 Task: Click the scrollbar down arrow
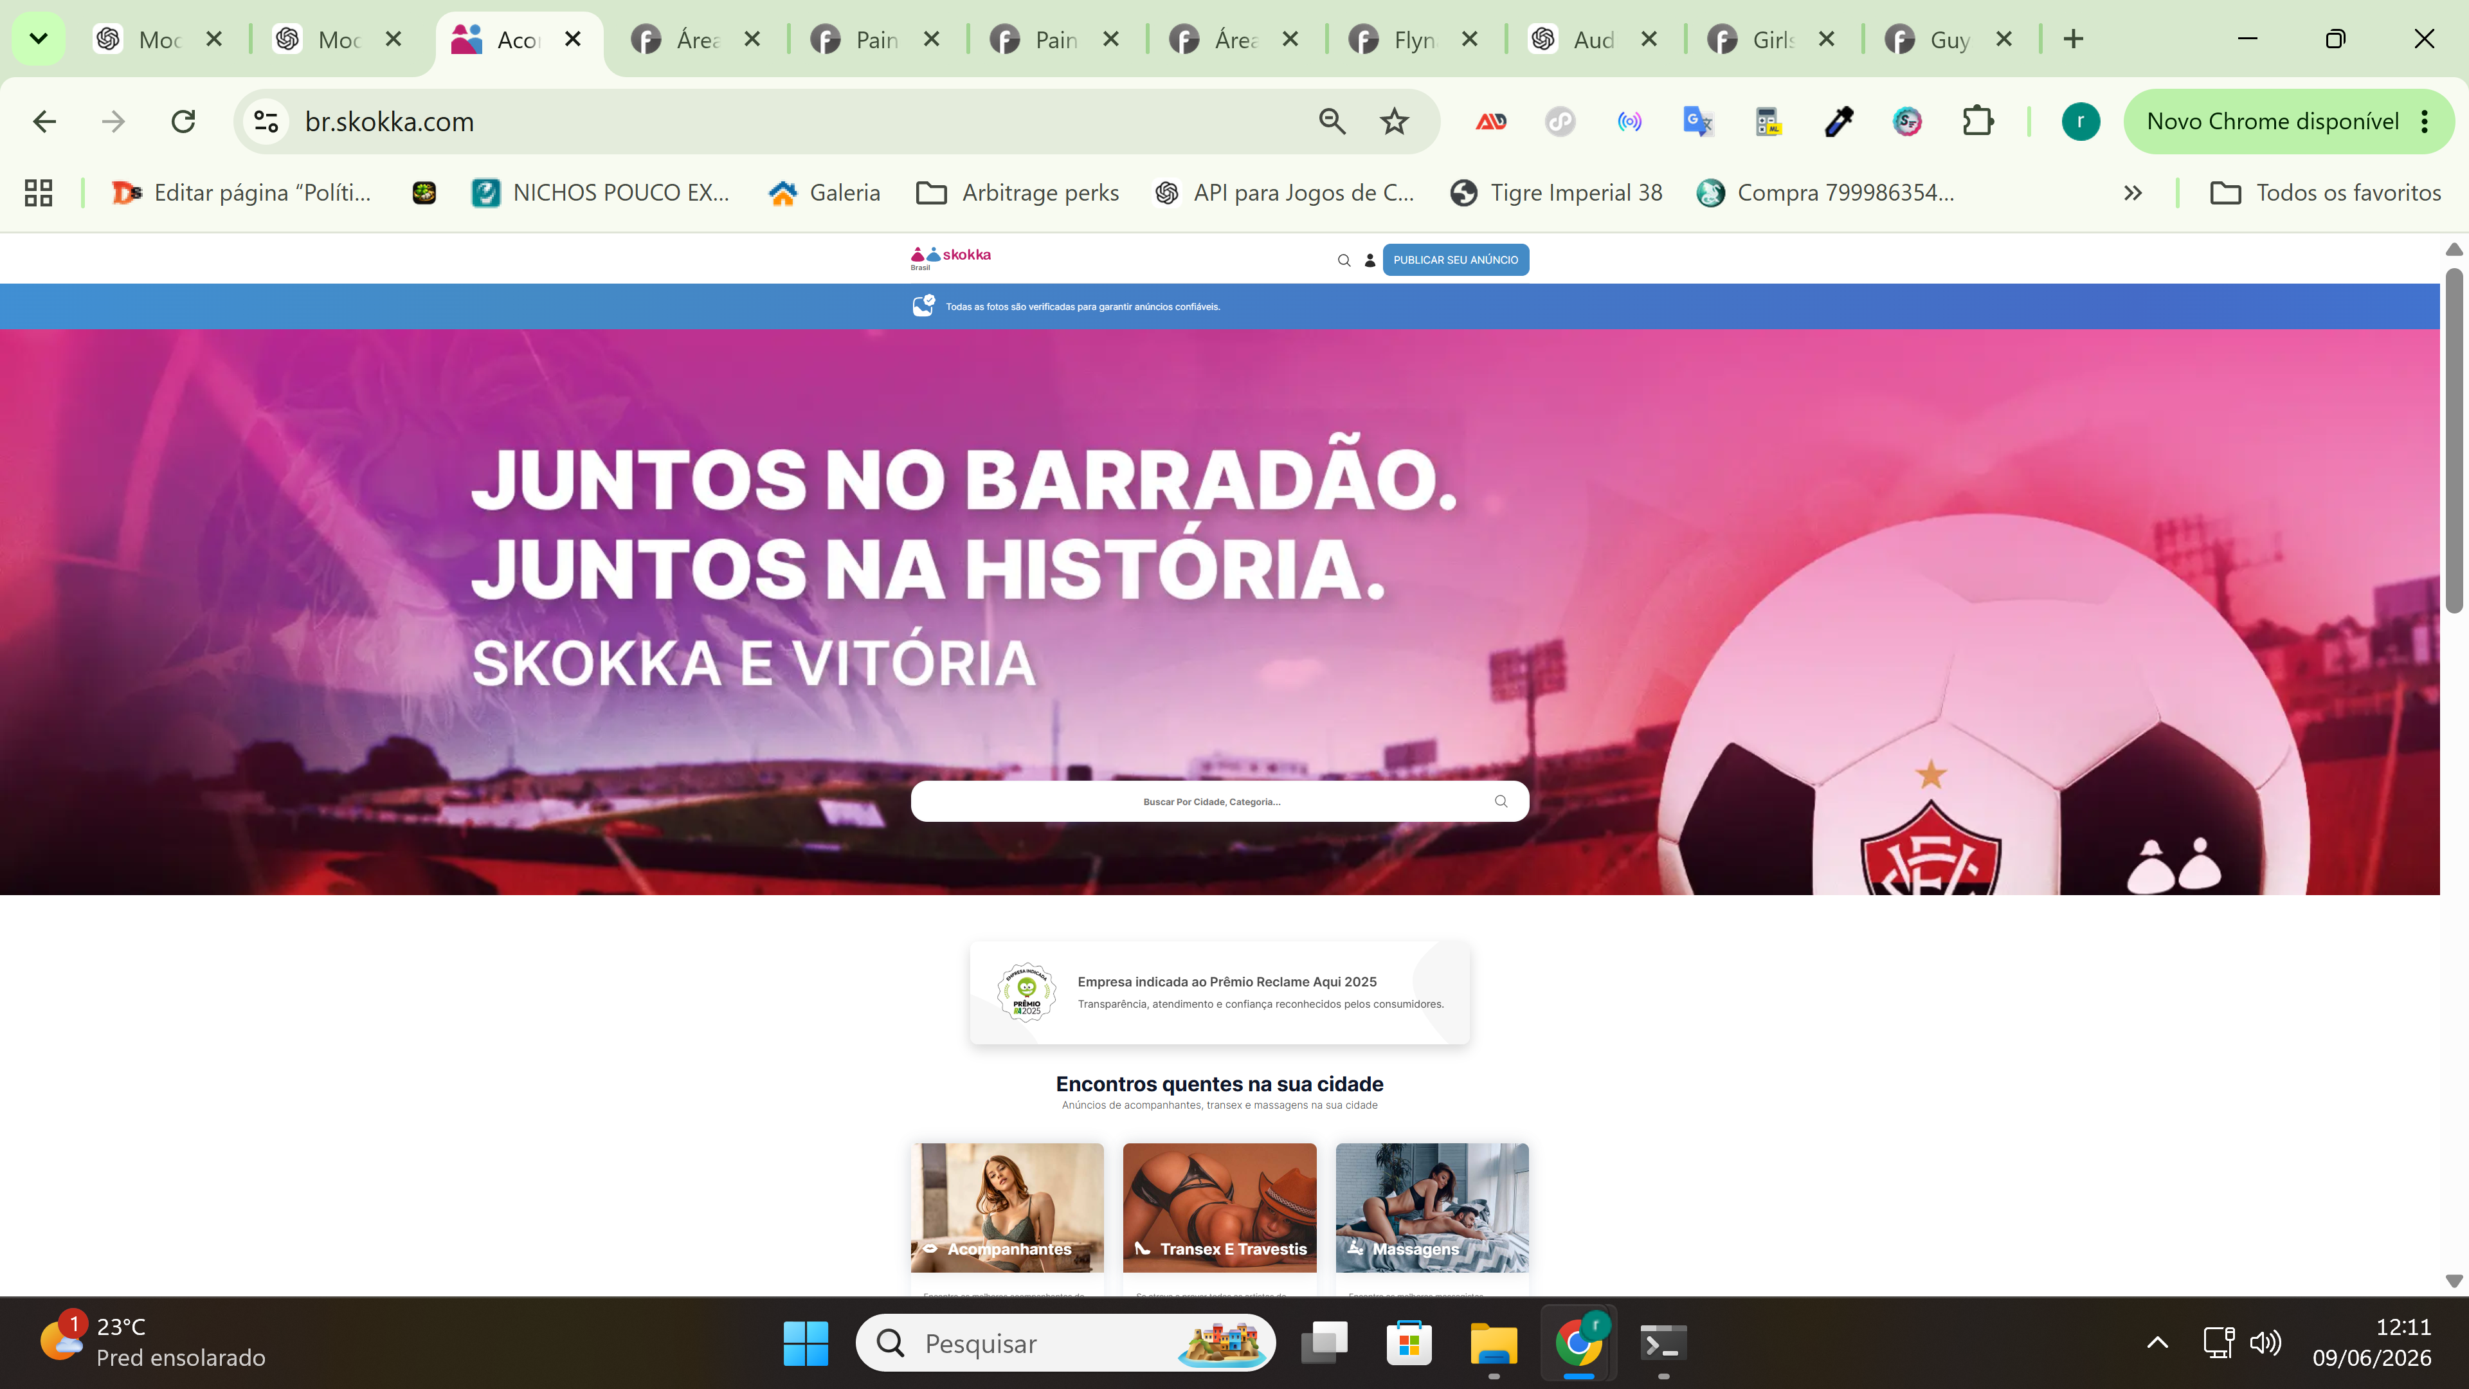[x=2454, y=1281]
